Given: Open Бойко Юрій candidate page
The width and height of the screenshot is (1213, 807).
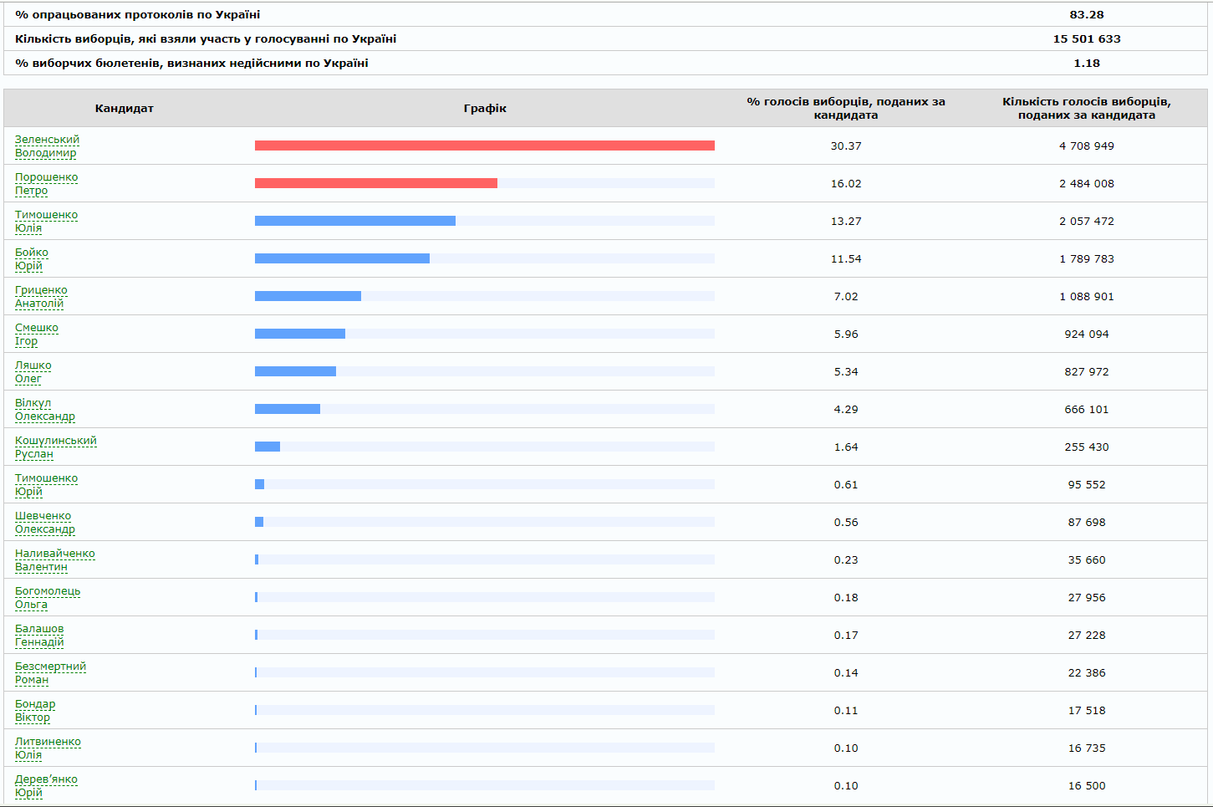Looking at the screenshot, I should [32, 253].
